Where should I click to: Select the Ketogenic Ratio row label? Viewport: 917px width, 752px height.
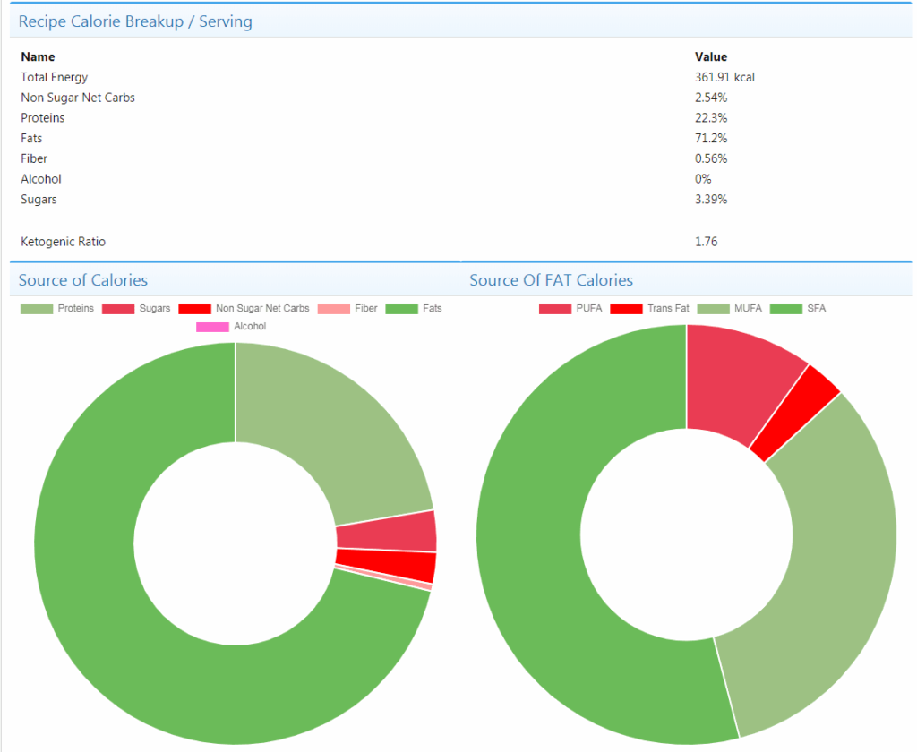point(64,242)
